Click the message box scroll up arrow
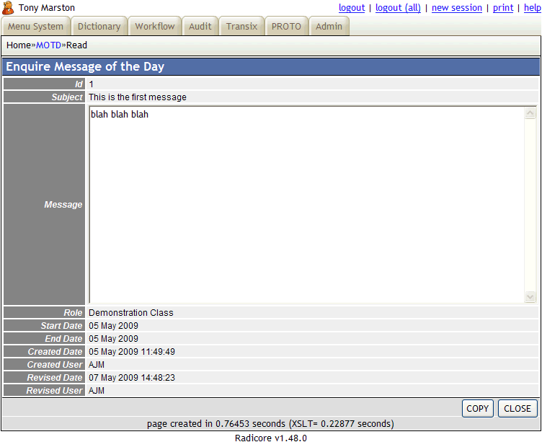 pos(530,113)
